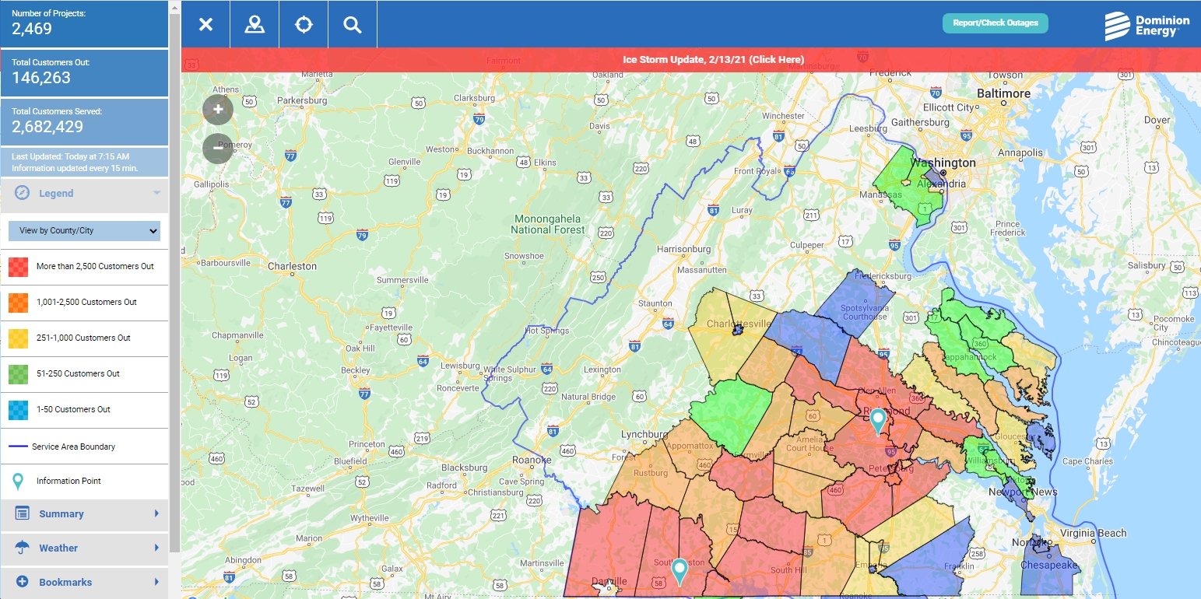Click the Last Updated timestamp text
The width and height of the screenshot is (1201, 599).
[71, 157]
